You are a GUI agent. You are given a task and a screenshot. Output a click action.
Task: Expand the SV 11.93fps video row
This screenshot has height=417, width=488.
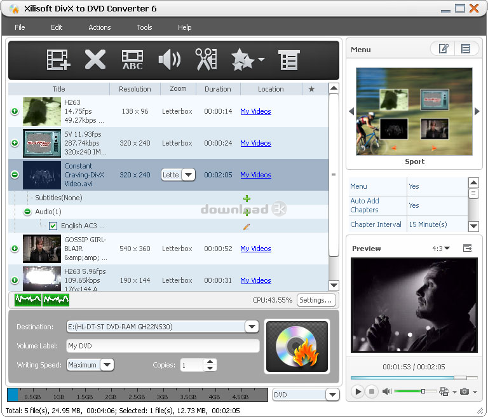point(15,143)
